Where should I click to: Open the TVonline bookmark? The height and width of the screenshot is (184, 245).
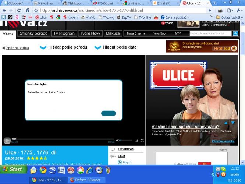143,17
